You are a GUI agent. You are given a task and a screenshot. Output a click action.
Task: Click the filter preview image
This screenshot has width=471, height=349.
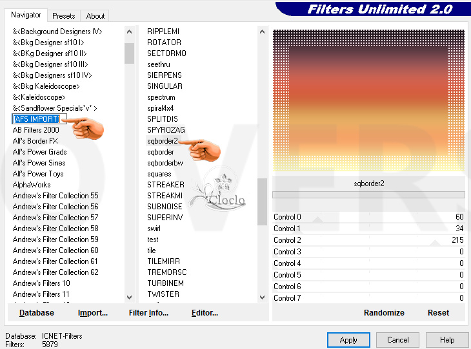(x=368, y=100)
